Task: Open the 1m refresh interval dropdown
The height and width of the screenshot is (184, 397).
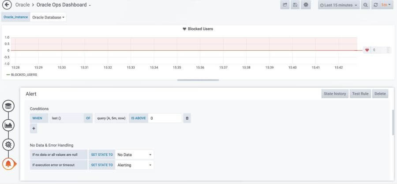Action: tap(386, 5)
